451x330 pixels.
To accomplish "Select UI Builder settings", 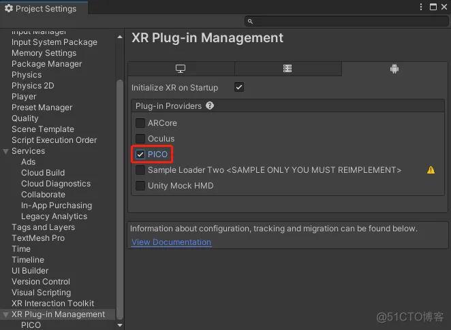I will tap(30, 271).
